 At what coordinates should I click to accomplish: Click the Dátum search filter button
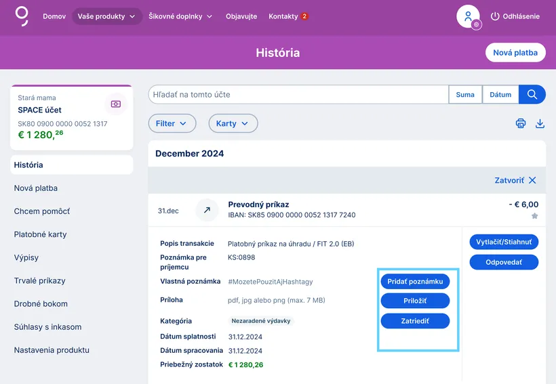(x=500, y=95)
